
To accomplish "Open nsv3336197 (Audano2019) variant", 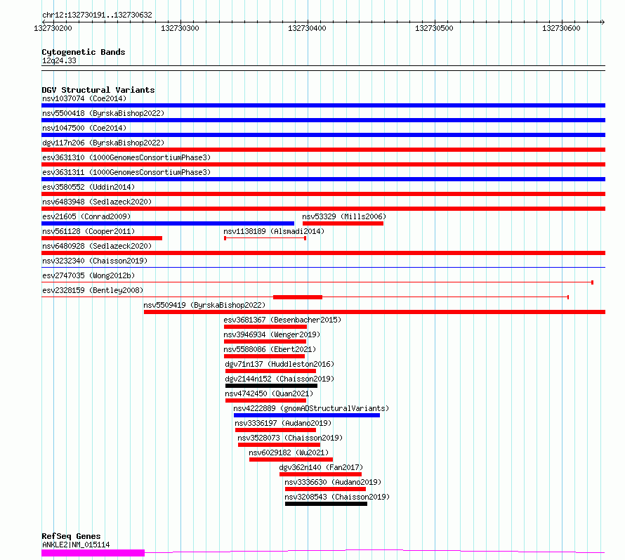I will [283, 423].
